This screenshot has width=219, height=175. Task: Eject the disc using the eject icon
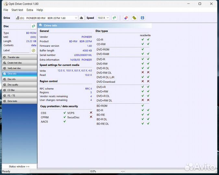coord(81,18)
